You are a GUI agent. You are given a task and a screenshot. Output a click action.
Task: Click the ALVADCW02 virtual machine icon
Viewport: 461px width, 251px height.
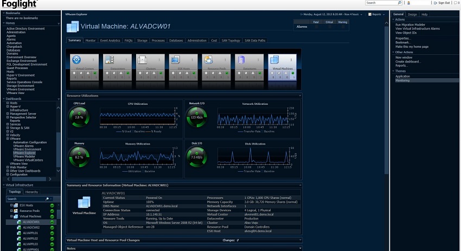[x=19, y=228]
